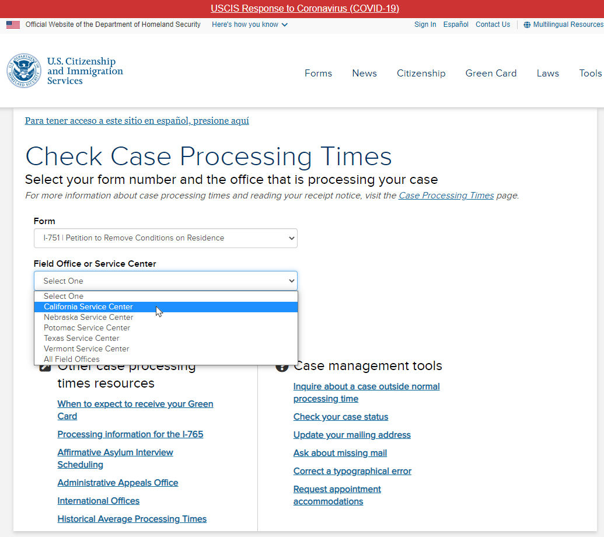
Task: Open Multilingual Resources link
Action: coord(568,25)
